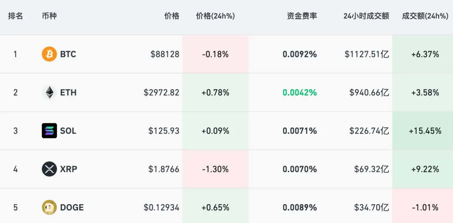Open the BTC coin name link
The height and width of the screenshot is (223, 453).
coord(68,54)
